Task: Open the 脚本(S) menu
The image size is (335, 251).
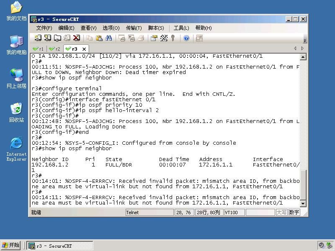Action: tap(156, 28)
